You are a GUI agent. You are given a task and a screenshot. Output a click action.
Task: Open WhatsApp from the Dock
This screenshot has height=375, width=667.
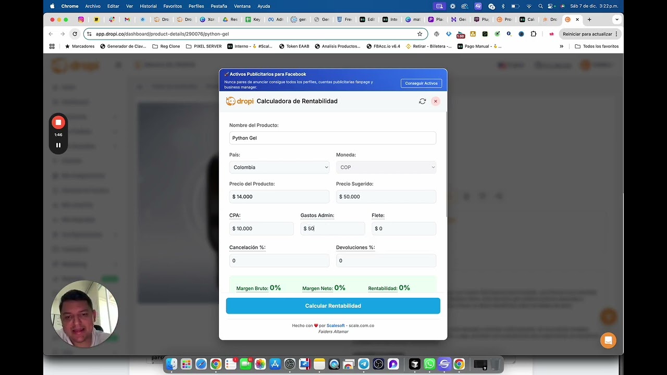(x=429, y=364)
